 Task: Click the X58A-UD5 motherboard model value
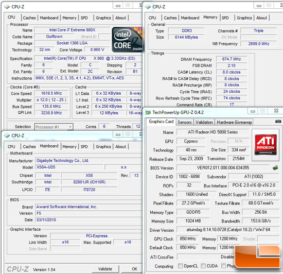coord(69,167)
